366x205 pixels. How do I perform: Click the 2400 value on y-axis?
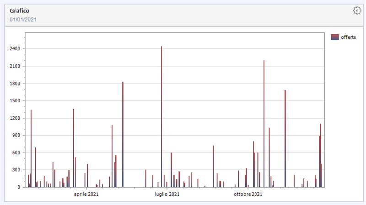tap(15, 49)
